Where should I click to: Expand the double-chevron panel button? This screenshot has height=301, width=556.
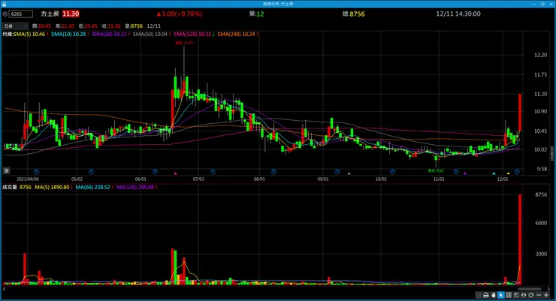point(6,170)
